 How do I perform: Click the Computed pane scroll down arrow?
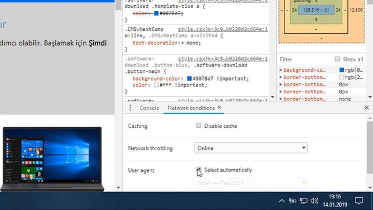coord(370,97)
